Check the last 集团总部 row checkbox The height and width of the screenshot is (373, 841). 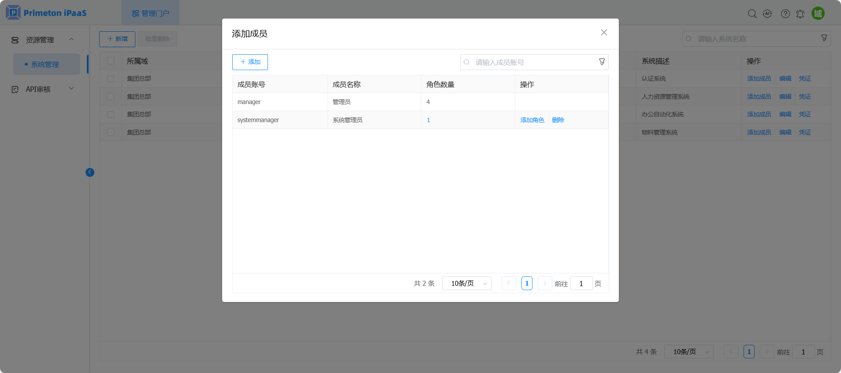(111, 132)
